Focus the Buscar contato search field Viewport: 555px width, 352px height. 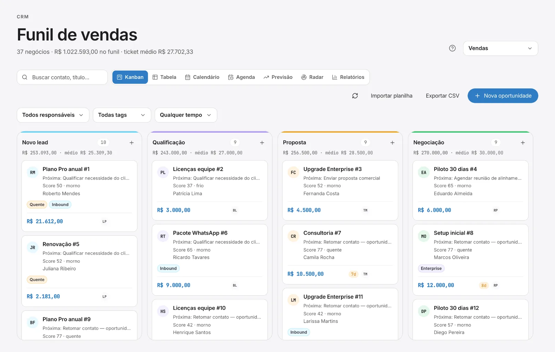point(62,77)
